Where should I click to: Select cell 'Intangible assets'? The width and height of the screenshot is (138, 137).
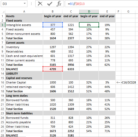click(x=24, y=25)
